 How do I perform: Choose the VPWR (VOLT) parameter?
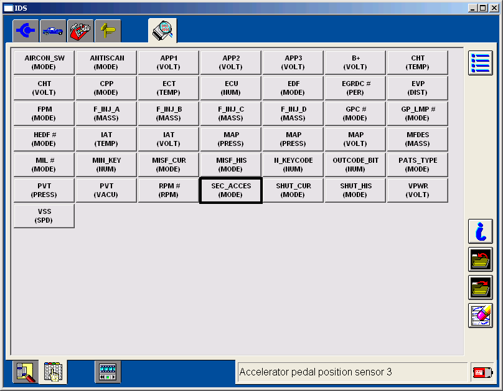pos(418,190)
